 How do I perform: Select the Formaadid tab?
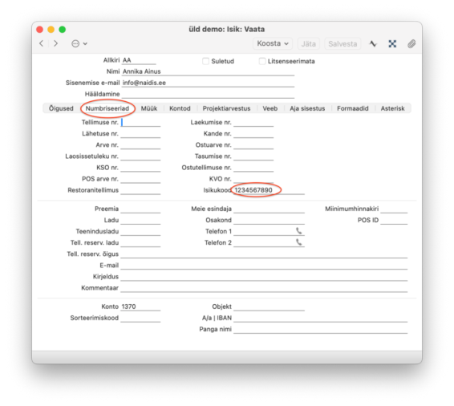[x=353, y=108]
